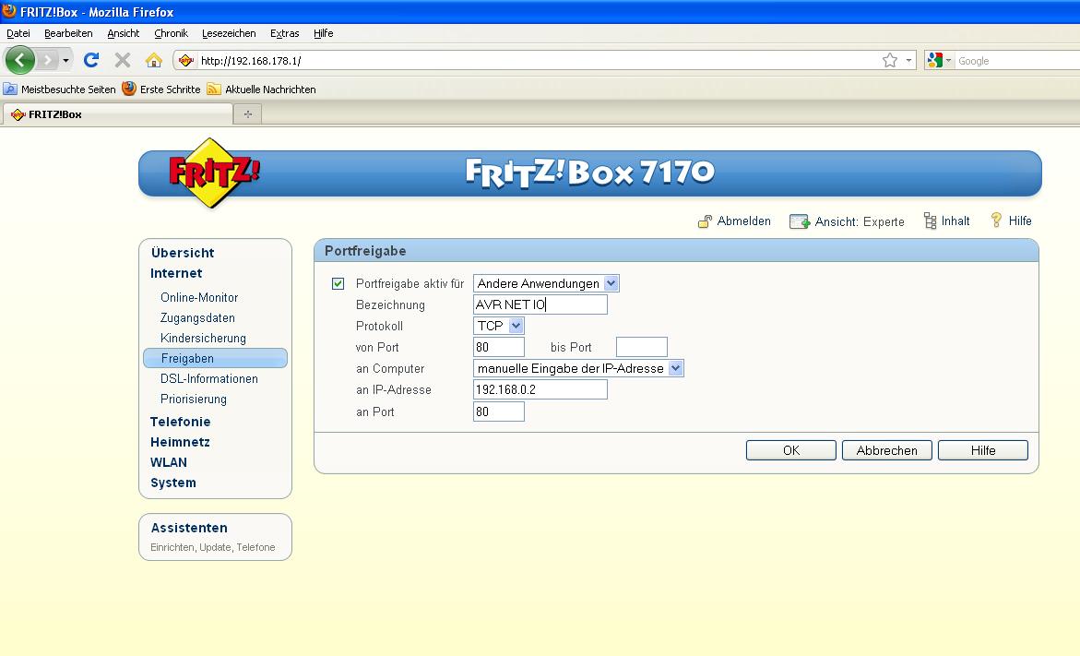Open the Inhalt link
Screen dimensions: 1080x656
click(955, 221)
